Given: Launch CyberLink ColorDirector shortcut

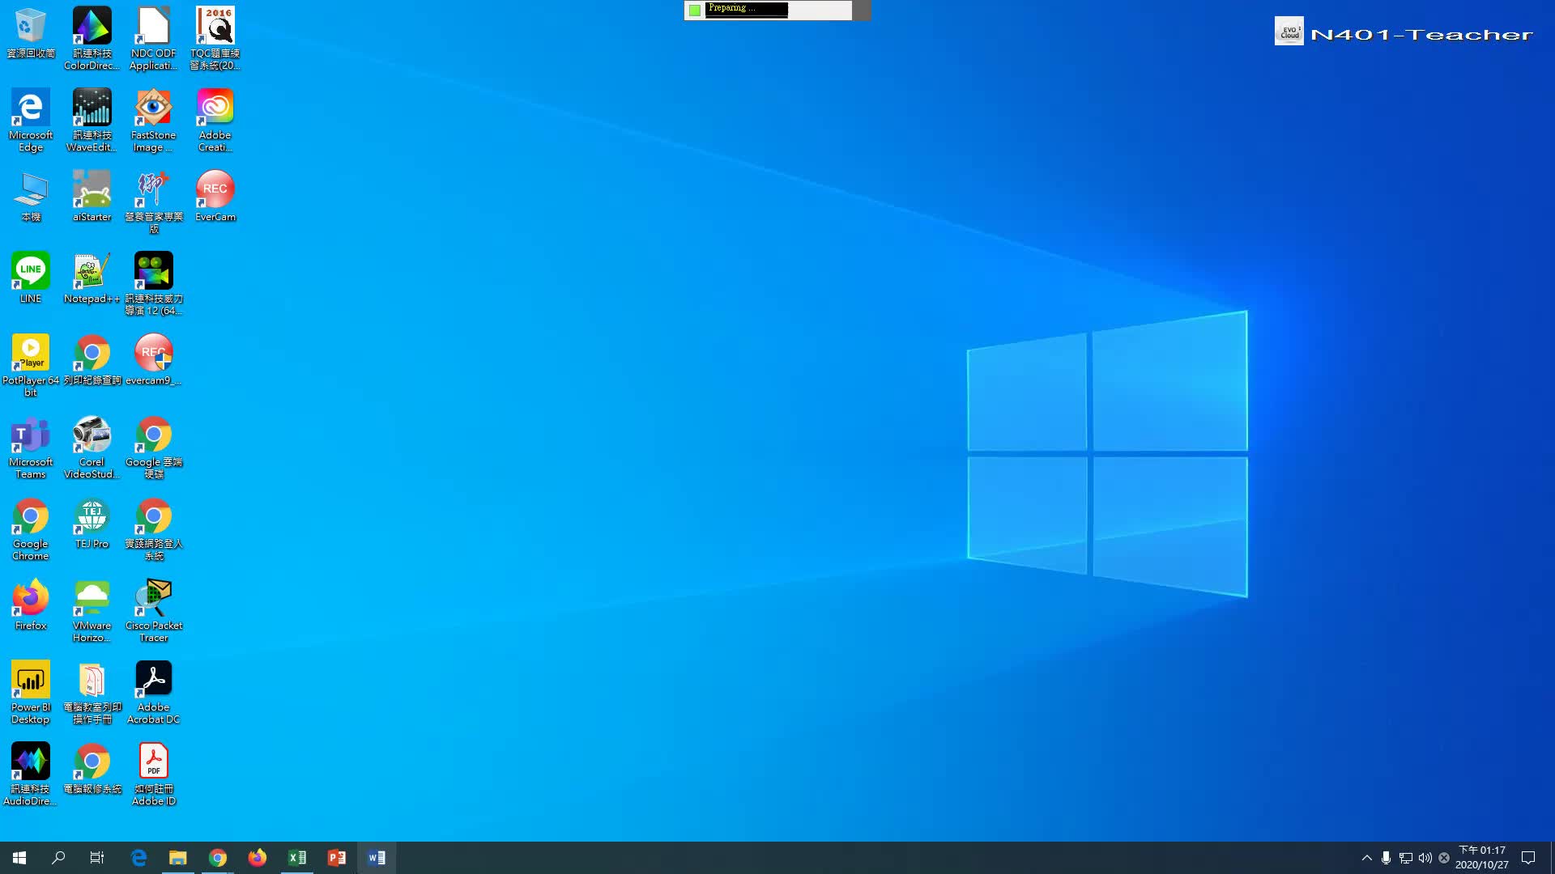Looking at the screenshot, I should click(x=92, y=38).
